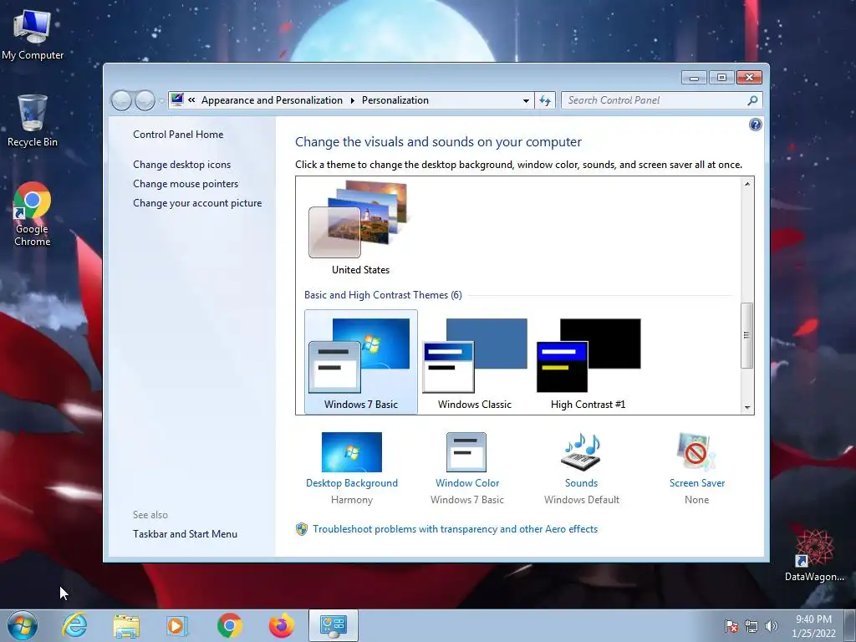
Task: Open Windows Explorer from the taskbar
Action: coord(126,625)
